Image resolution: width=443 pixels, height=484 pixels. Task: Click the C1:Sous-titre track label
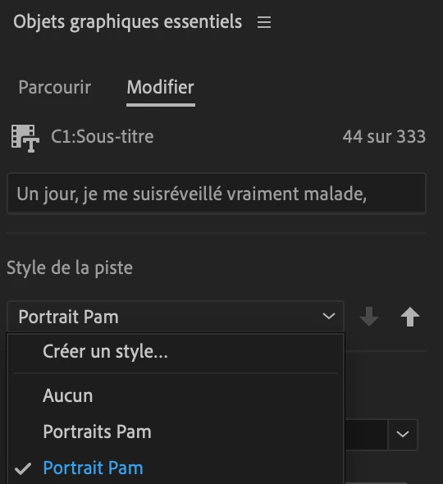tap(103, 137)
